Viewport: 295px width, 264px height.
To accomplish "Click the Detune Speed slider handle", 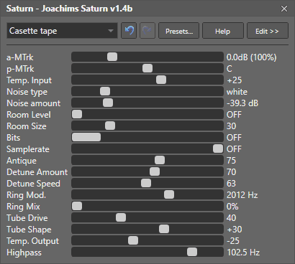I will [x=146, y=183].
